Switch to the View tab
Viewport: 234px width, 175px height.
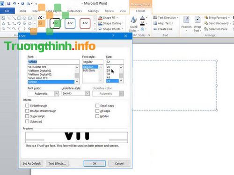(x=123, y=11)
